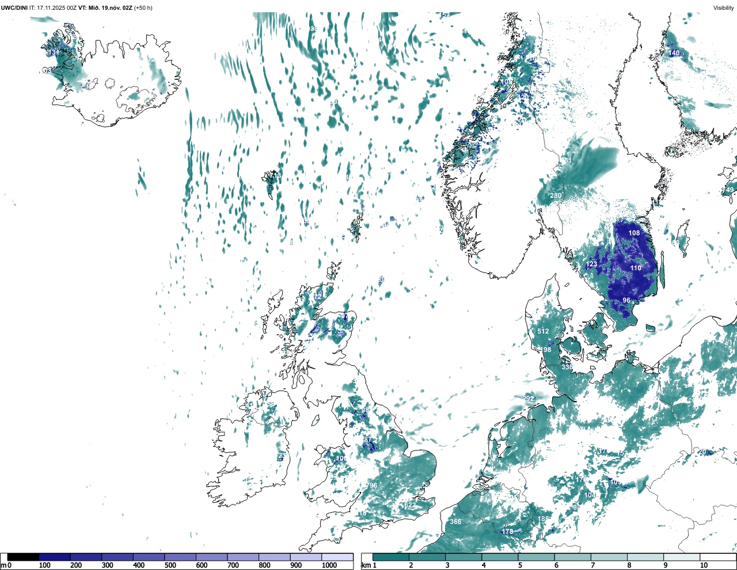Click the "292" value off the German Bight
Image resolution: width=737 pixels, height=570 pixels.
pos(529,399)
